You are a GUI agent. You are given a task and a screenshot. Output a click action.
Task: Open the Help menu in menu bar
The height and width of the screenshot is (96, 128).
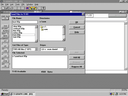tap(36, 4)
